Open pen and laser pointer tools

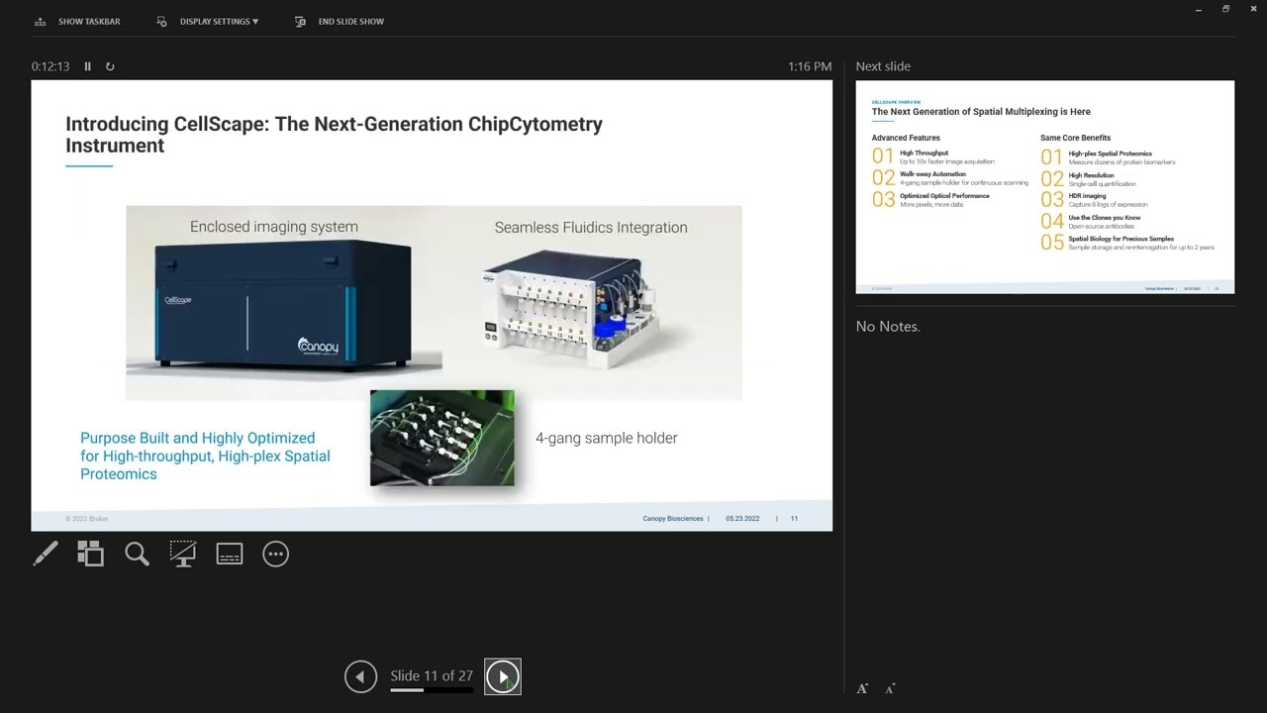click(x=46, y=554)
